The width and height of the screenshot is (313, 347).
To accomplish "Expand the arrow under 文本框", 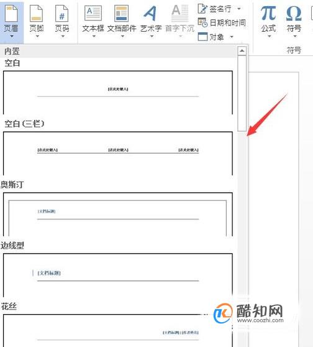I will click(94, 36).
